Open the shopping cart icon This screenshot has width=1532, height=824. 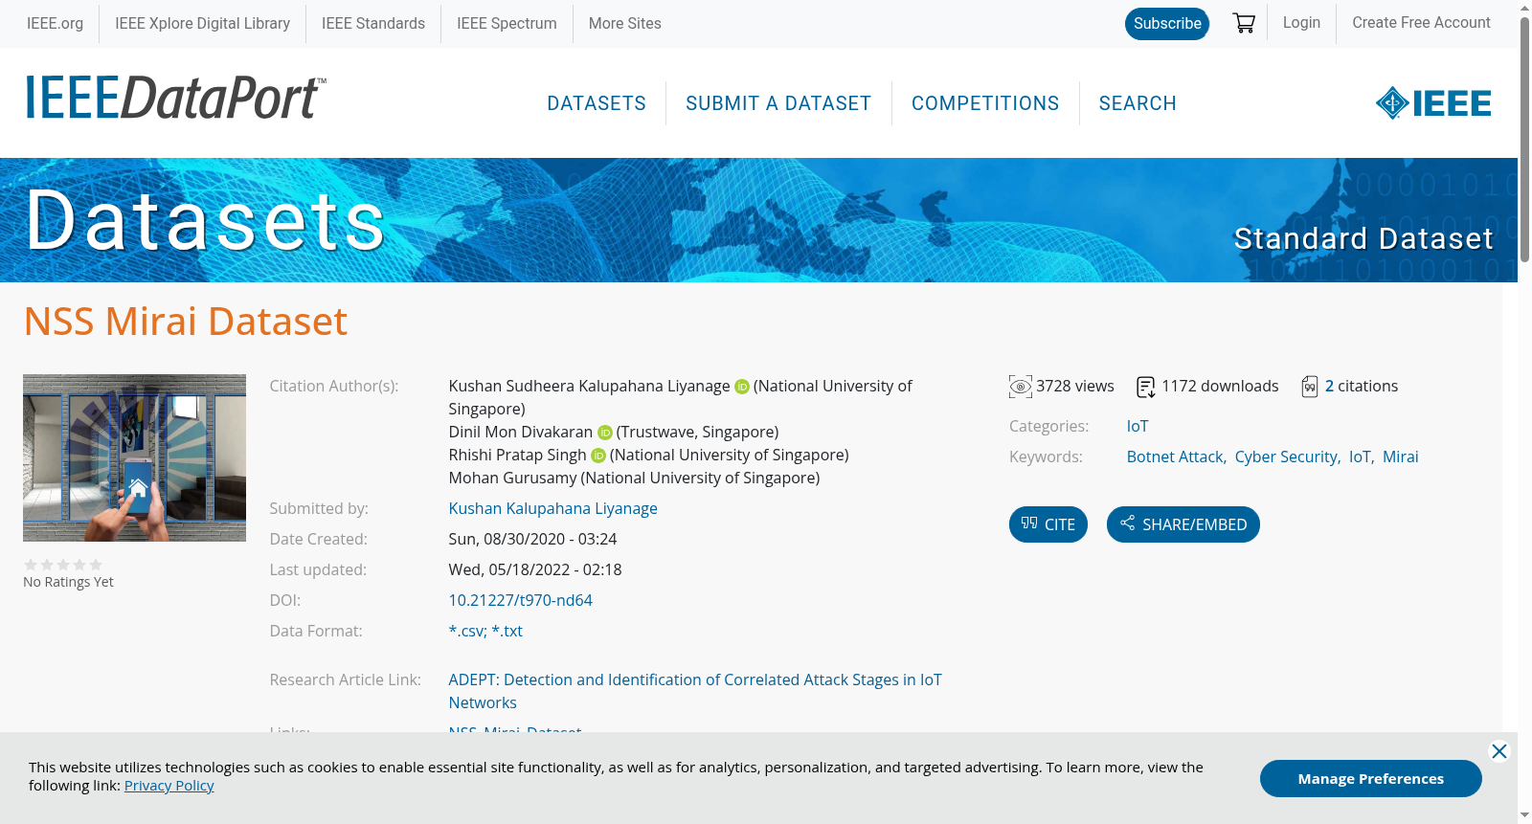pos(1244,23)
